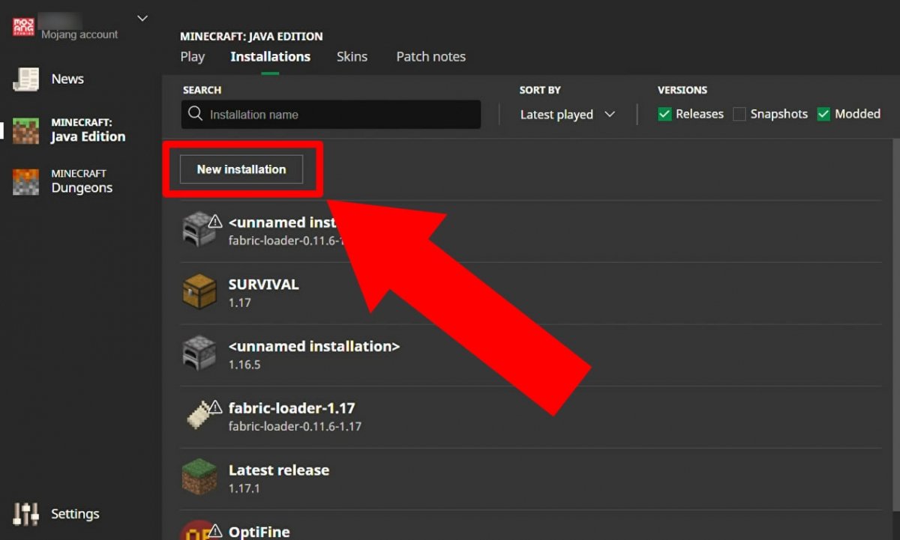900x540 pixels.
Task: Click the SURVIVAL chest icon
Action: click(x=199, y=291)
